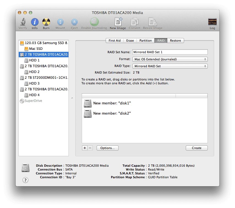
Task: Select the HDD 4 volume
Action: point(43,95)
